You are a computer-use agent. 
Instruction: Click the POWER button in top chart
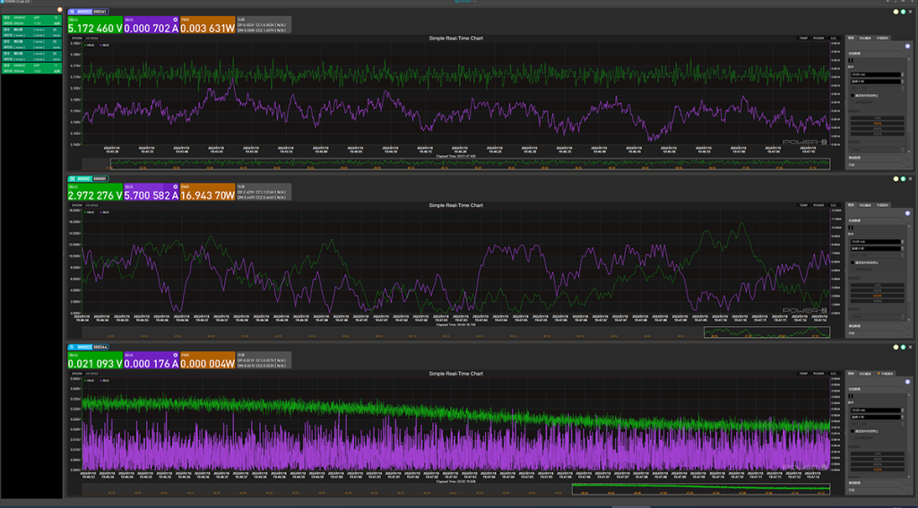click(818, 38)
